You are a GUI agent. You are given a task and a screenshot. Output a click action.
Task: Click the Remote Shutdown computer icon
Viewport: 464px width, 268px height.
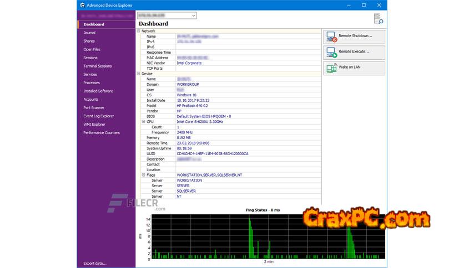(331, 37)
